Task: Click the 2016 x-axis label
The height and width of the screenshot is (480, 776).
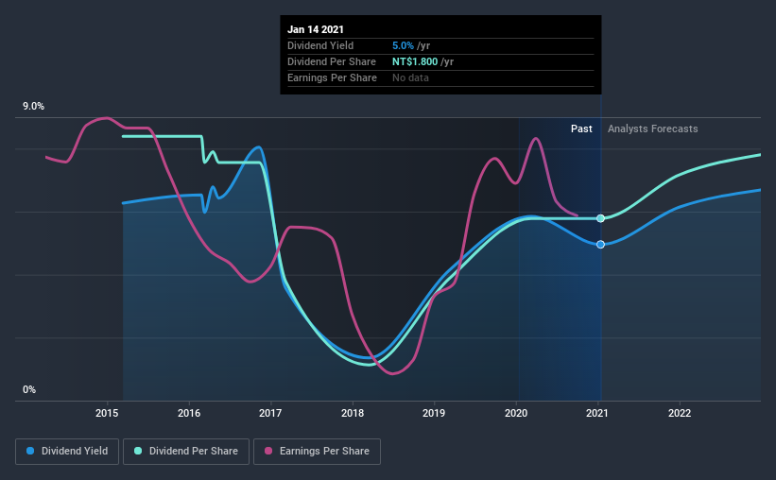Action: click(x=189, y=413)
